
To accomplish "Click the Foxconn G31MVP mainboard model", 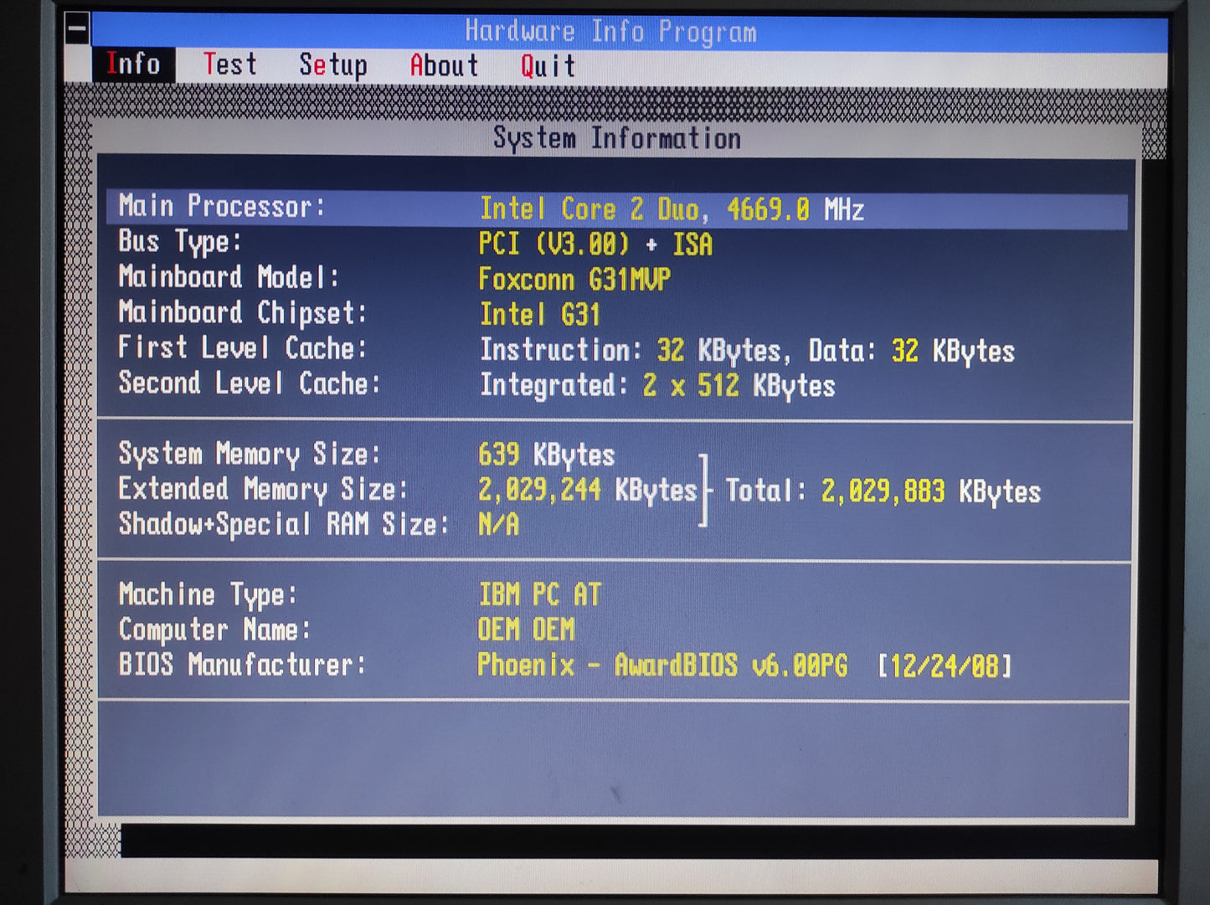I will (x=574, y=280).
